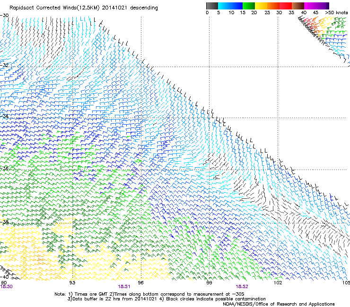Click the '25' legend scale label
The width and height of the screenshot is (350, 307).
tap(267, 13)
